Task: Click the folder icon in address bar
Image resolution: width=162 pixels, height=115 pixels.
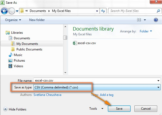Action: click(x=22, y=11)
